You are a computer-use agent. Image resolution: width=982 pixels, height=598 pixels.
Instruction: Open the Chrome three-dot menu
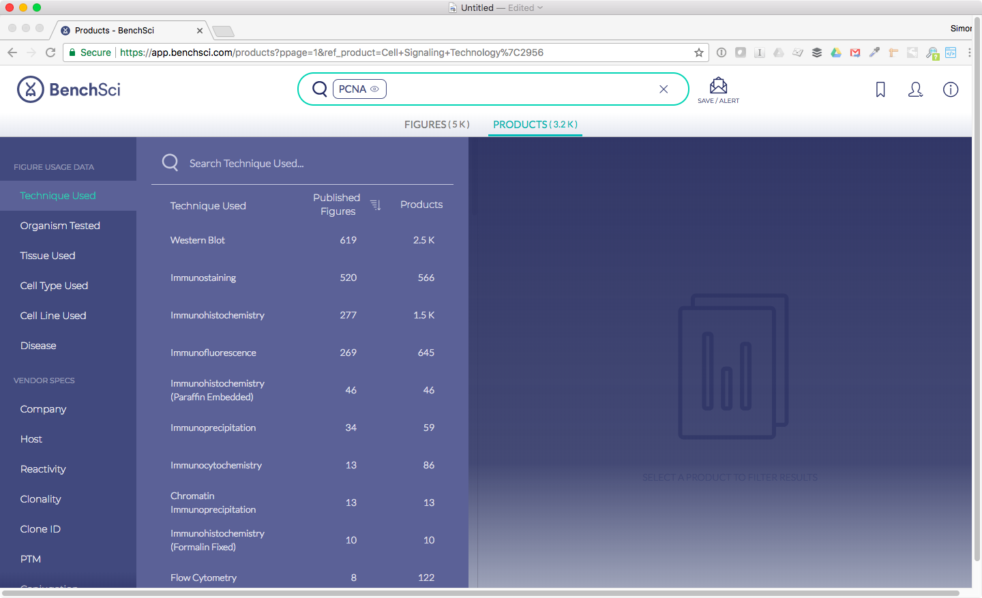tap(970, 53)
